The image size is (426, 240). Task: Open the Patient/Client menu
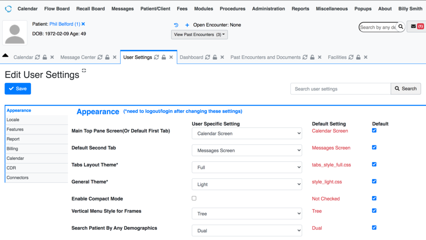click(155, 9)
